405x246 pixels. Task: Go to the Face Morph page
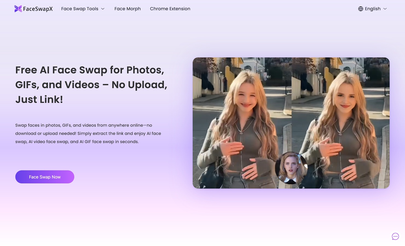click(128, 9)
